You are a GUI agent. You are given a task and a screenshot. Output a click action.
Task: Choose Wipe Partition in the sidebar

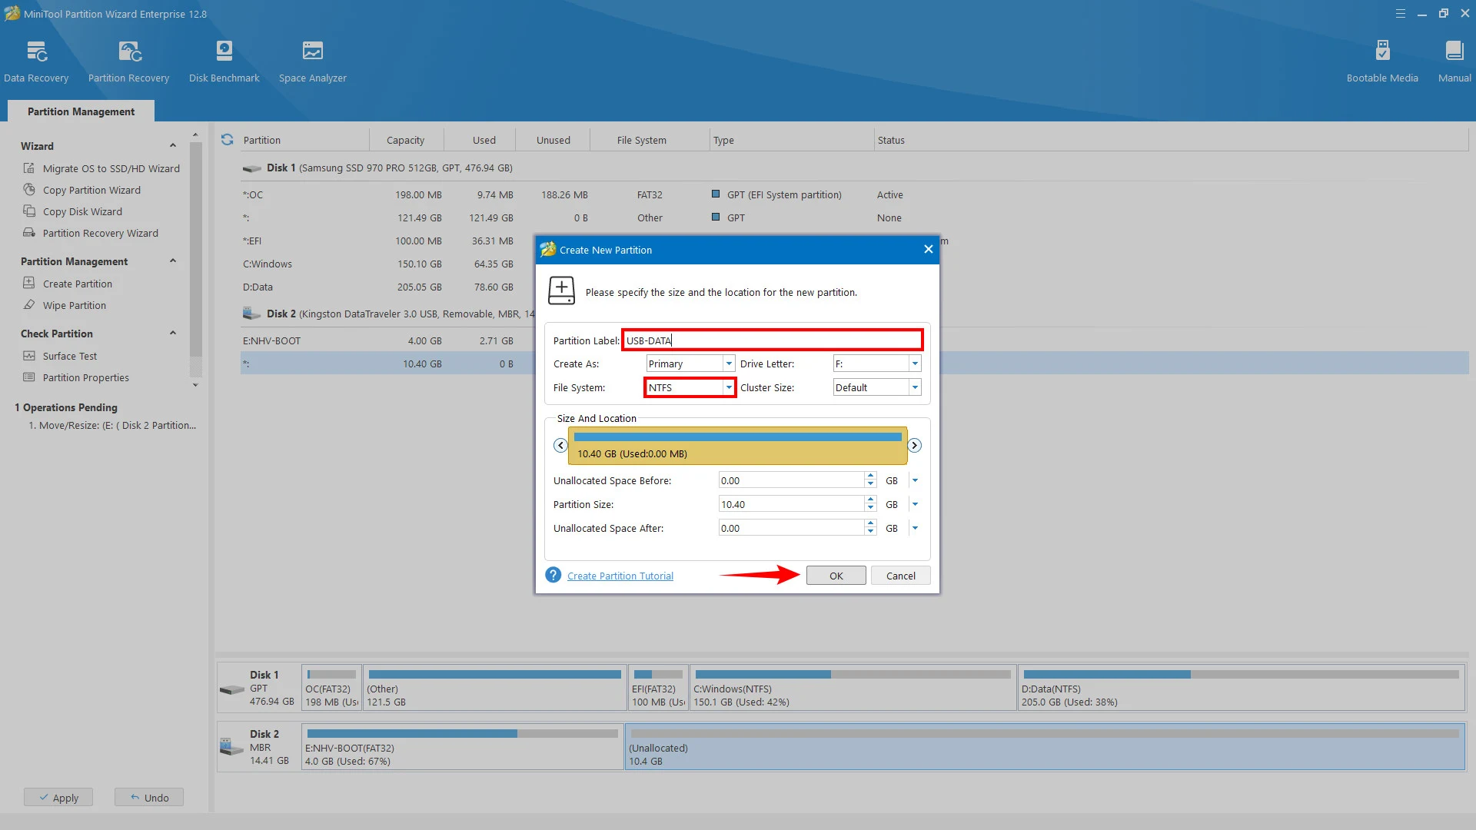coord(65,305)
